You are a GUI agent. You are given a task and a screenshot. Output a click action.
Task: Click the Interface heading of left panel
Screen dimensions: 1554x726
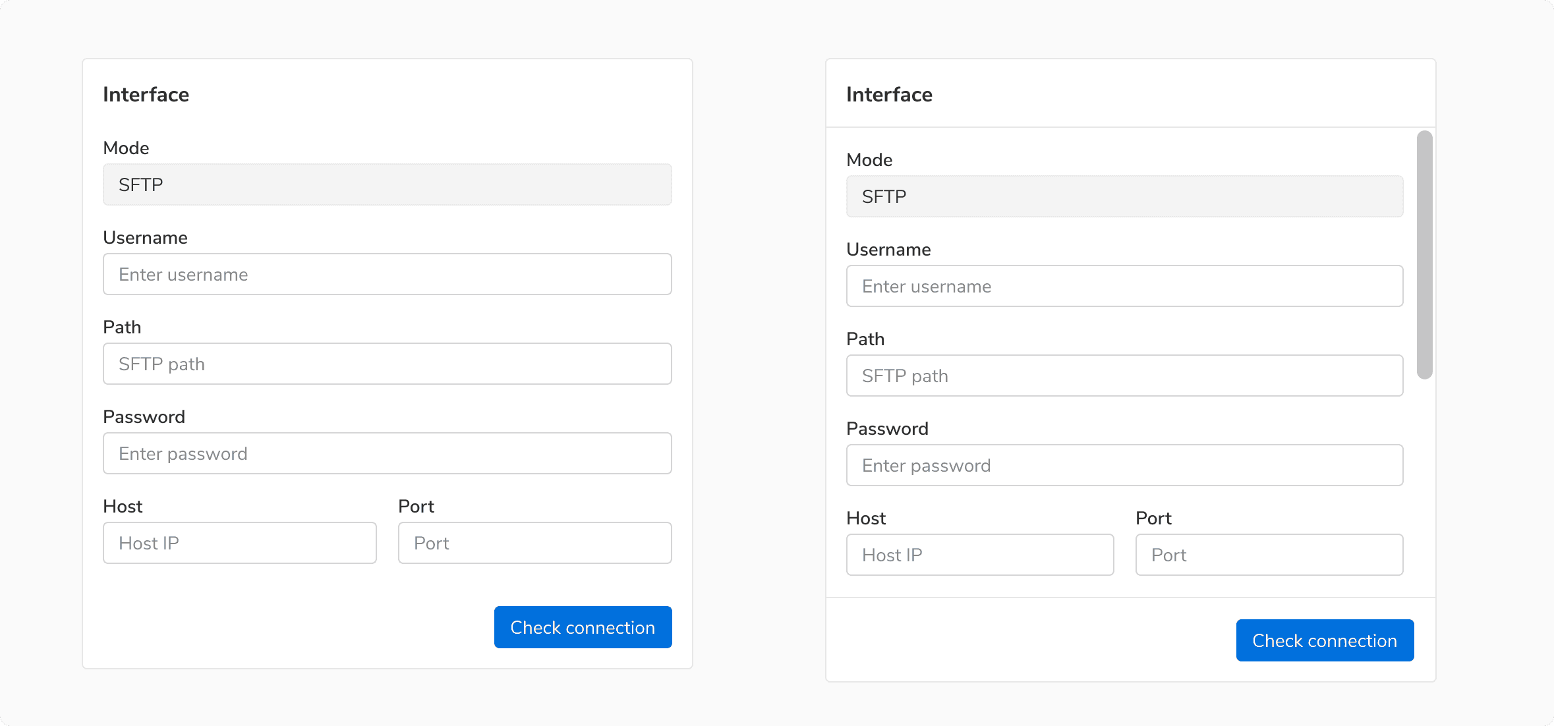point(146,94)
